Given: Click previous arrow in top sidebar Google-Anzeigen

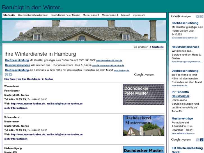Looking at the screenshot, I should point(198,16).
